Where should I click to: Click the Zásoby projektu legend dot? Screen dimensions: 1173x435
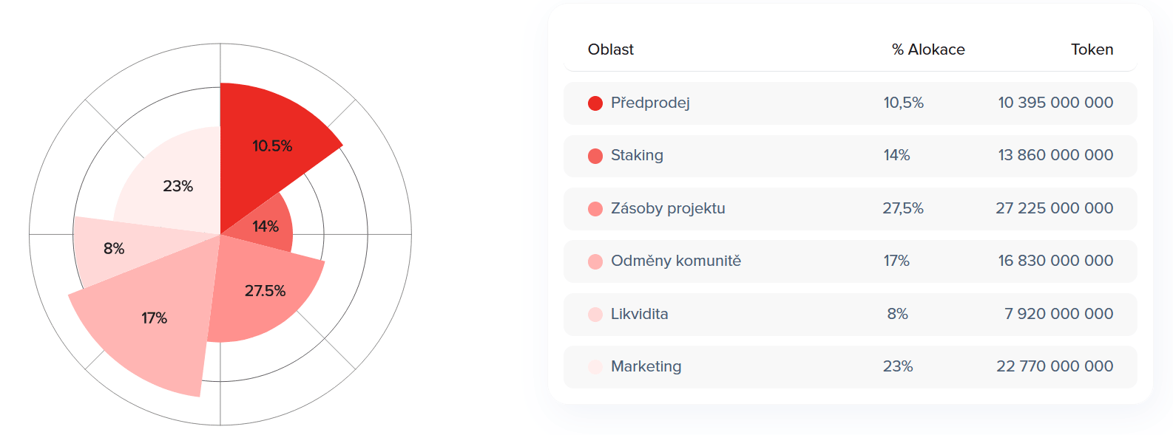click(x=595, y=209)
